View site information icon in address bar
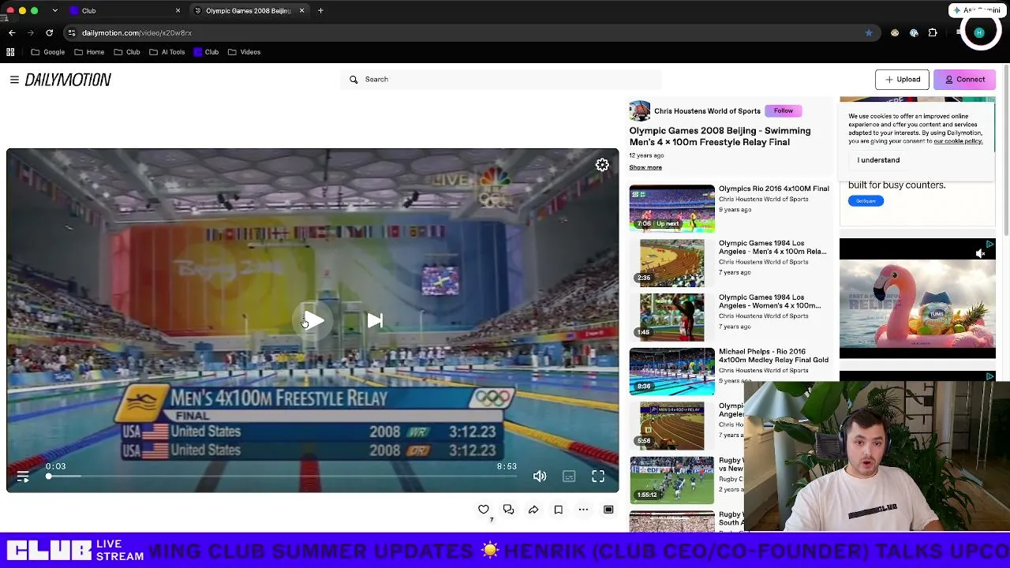Image resolution: width=1010 pixels, height=568 pixels. (72, 33)
